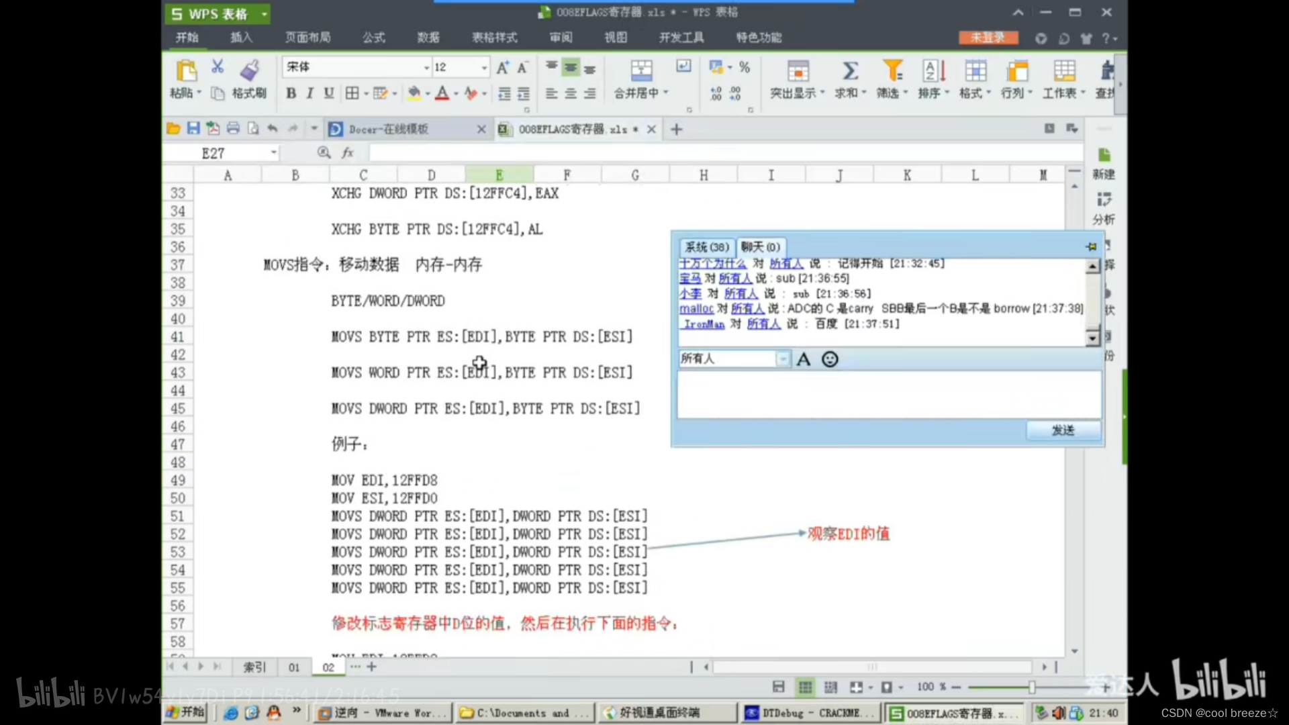Click the chat message input box
This screenshot has height=725, width=1289.
[x=889, y=395]
